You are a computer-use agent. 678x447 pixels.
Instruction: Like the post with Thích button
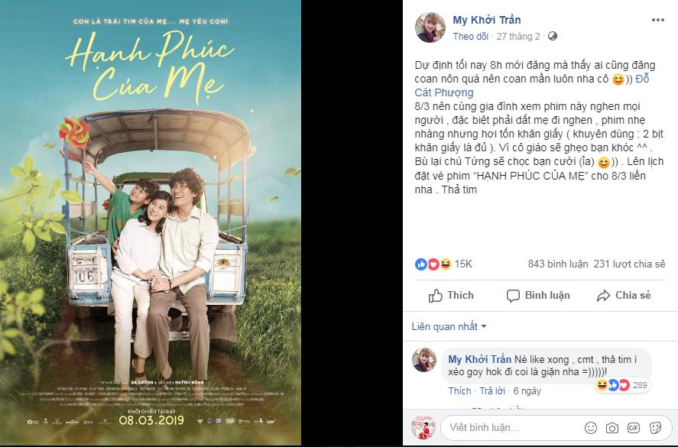pos(451,296)
